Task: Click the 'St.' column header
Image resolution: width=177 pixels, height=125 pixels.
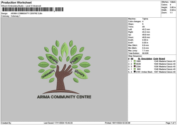Action: pyautogui.click(x=139, y=59)
